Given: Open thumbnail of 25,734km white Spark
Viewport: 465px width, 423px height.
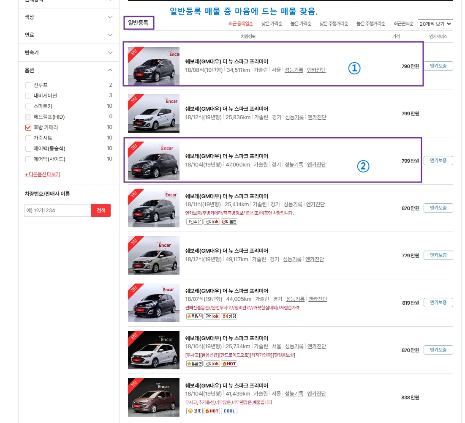Looking at the screenshot, I should [154, 350].
